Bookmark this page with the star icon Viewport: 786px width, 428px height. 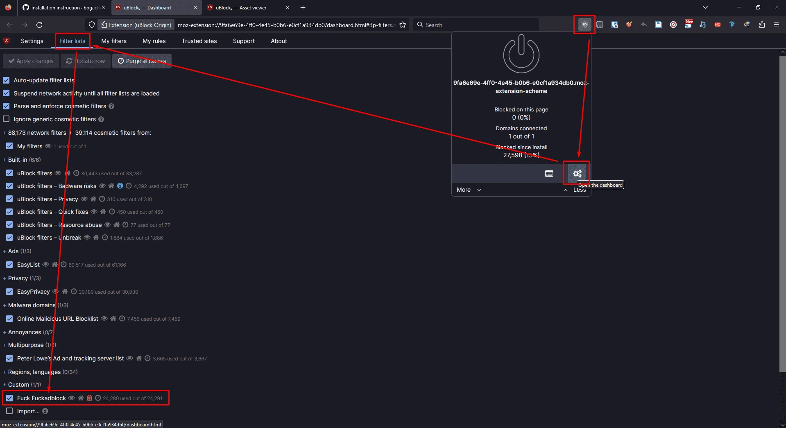pos(403,25)
